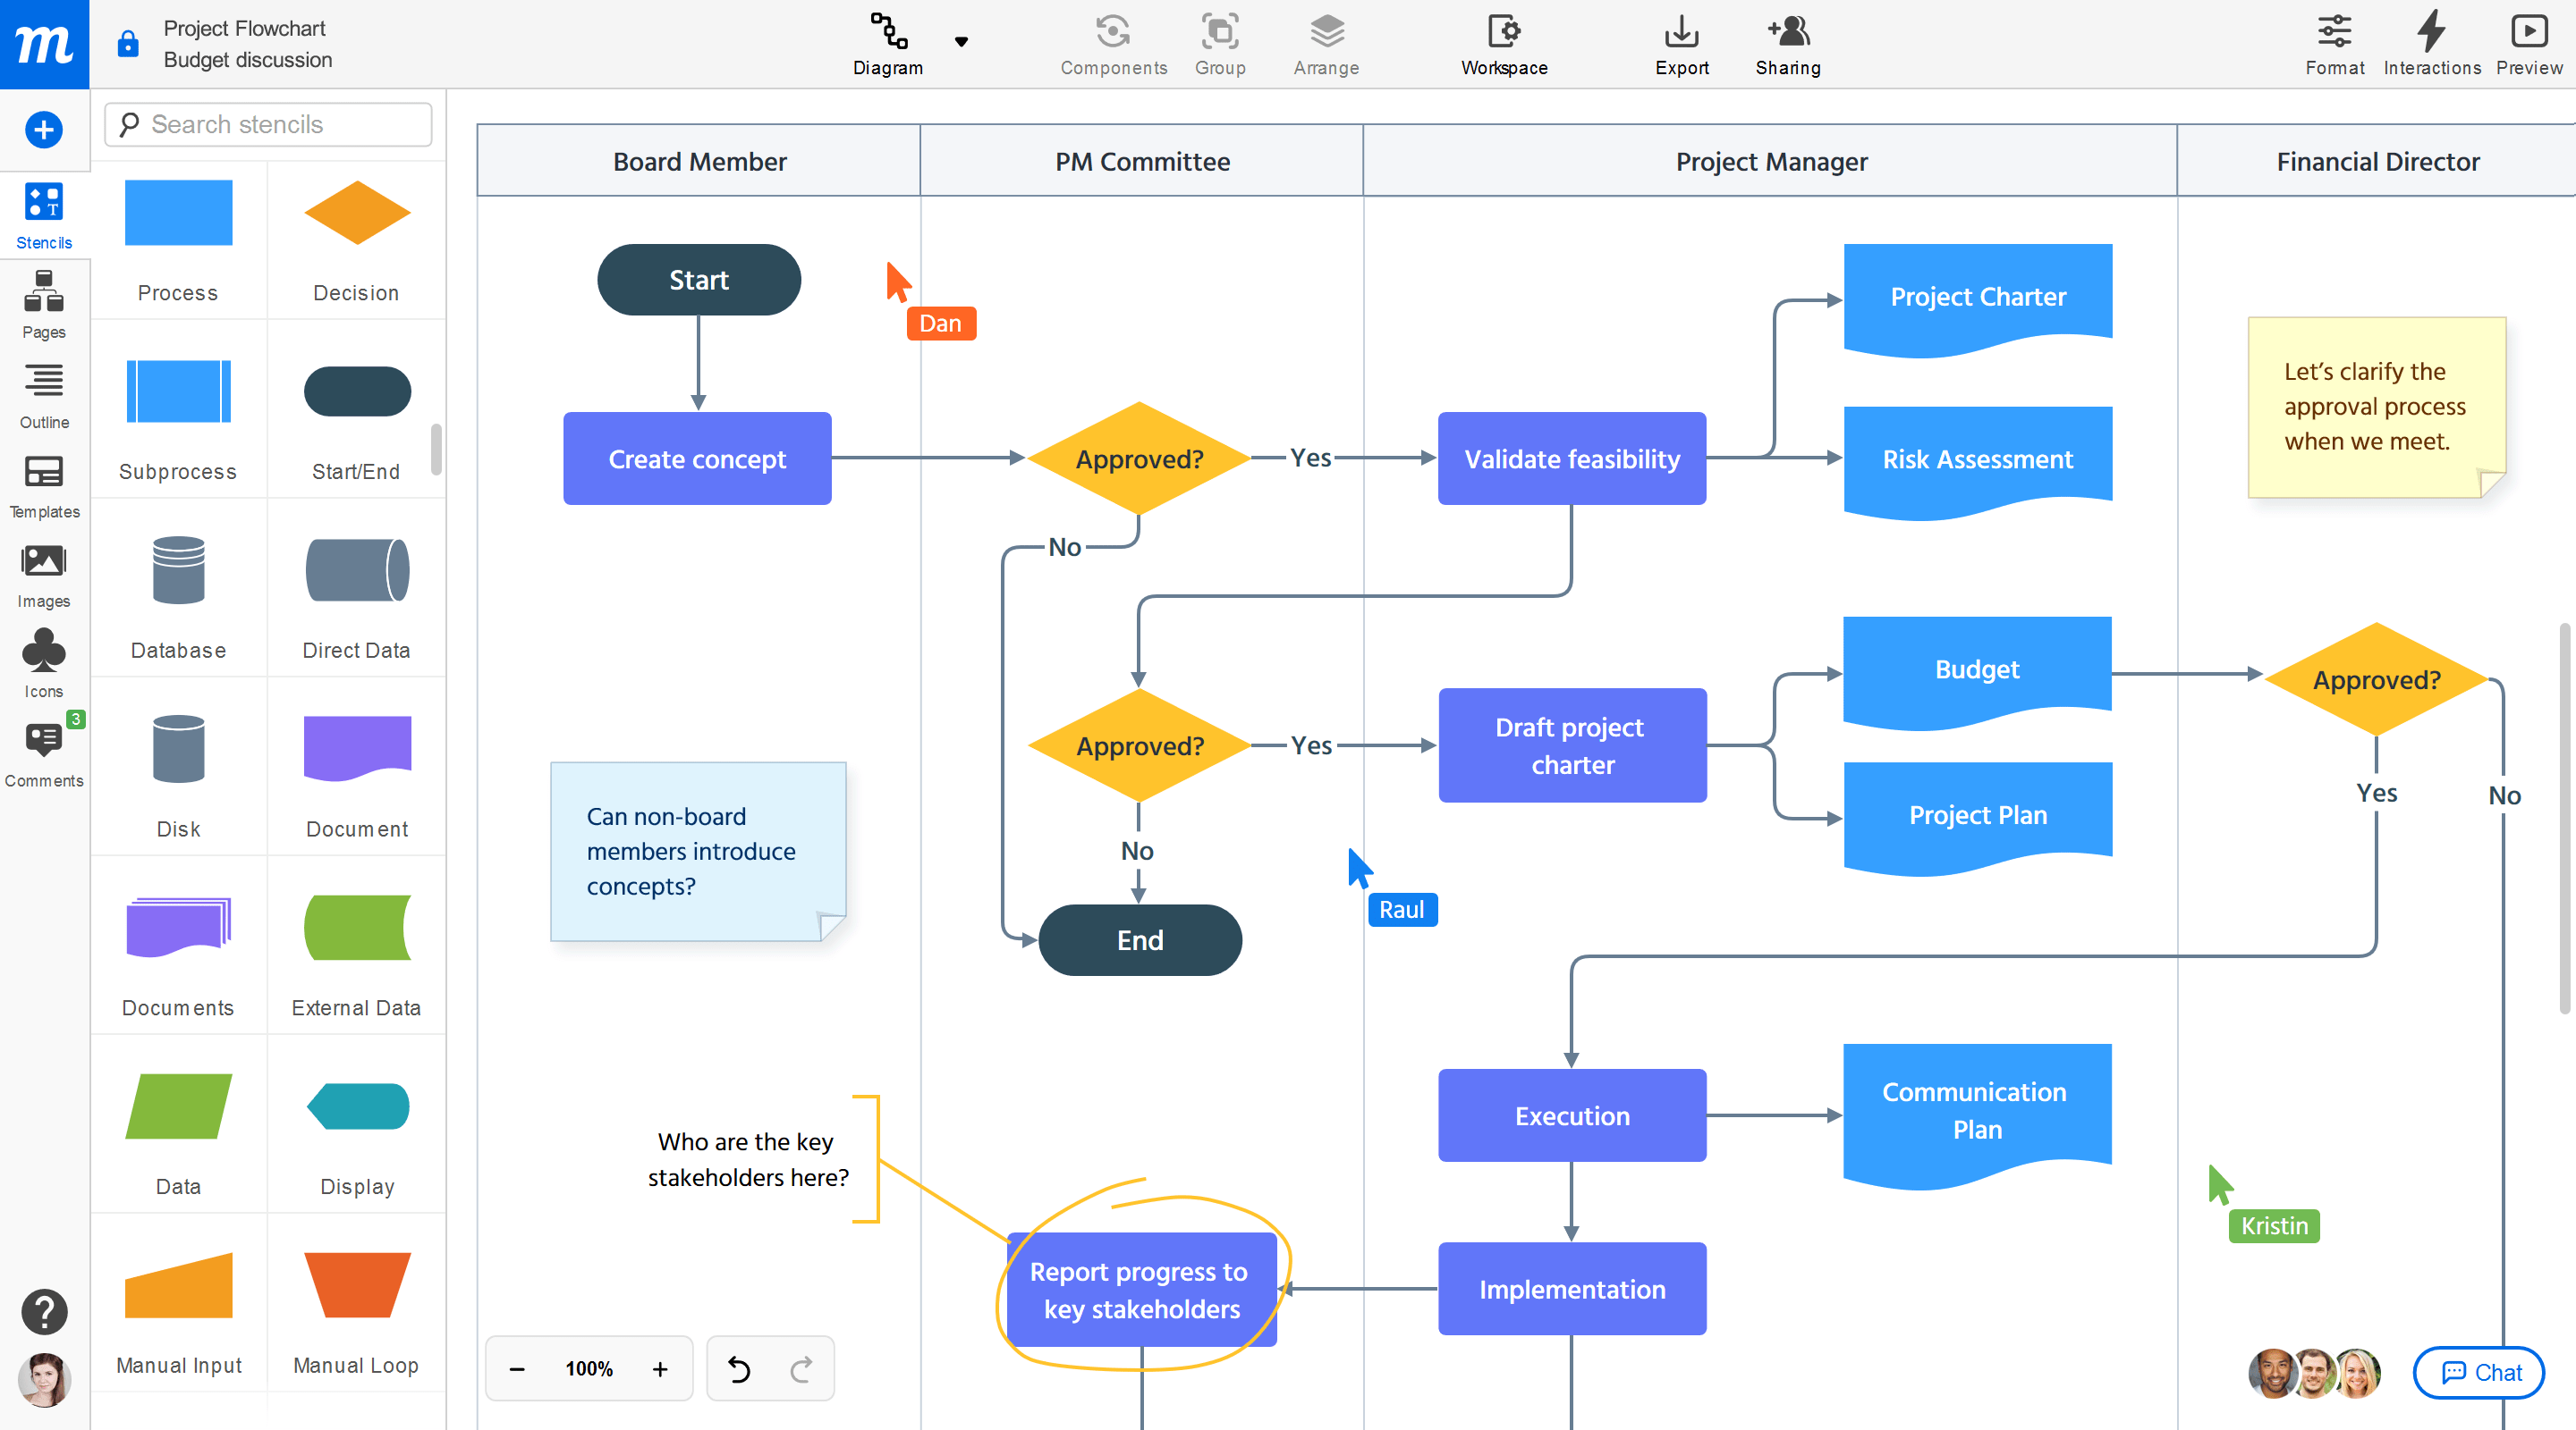This screenshot has width=2576, height=1430.
Task: Open the Diagram shape dropdown arrow
Action: 962,44
